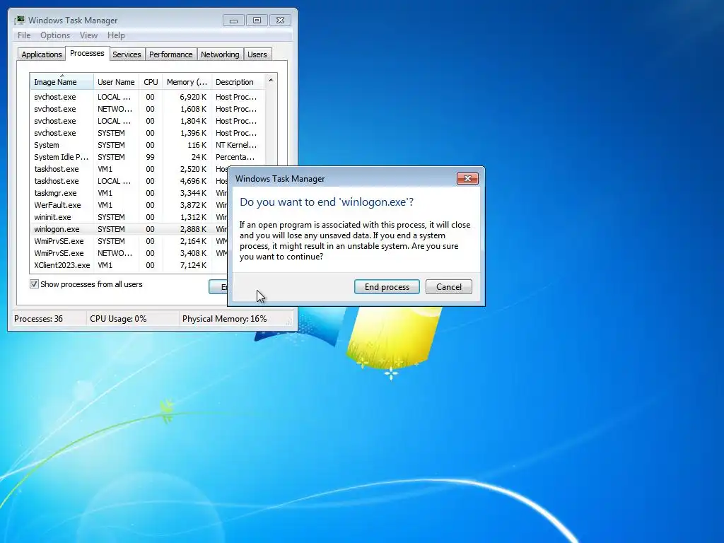
Task: Select the 1,804 K svchost.exe row
Action: point(148,121)
